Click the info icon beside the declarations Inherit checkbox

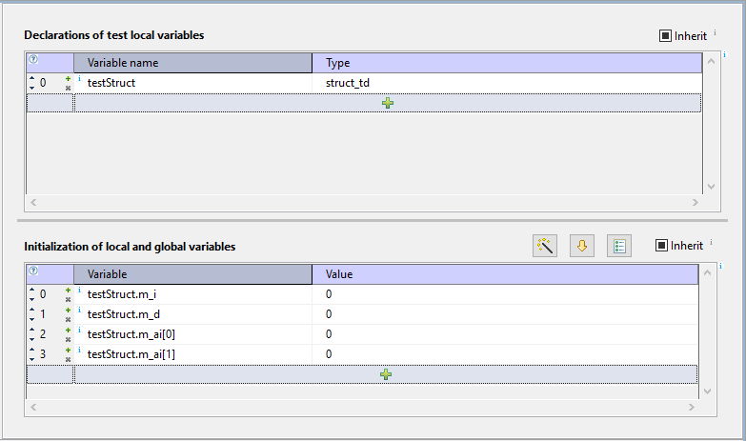[715, 32]
